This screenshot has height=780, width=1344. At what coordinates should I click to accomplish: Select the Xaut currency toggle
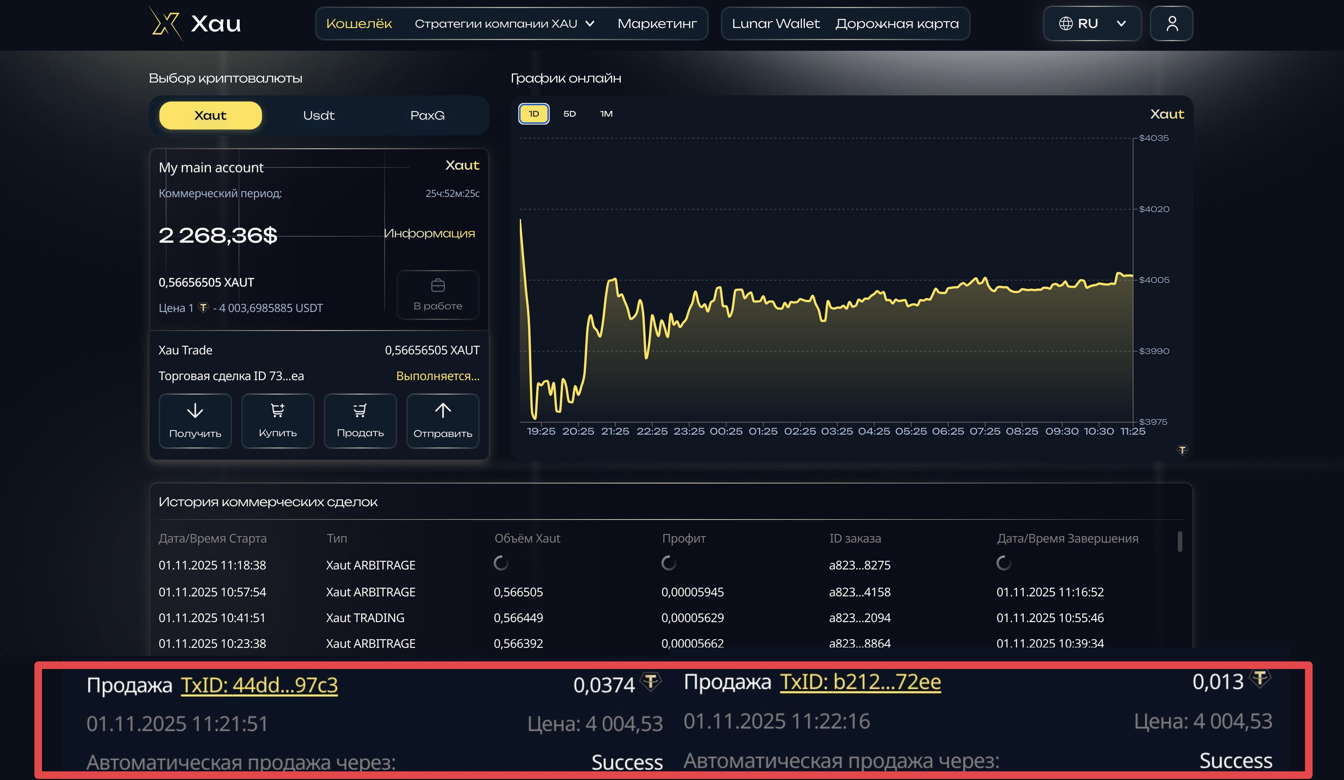tap(210, 115)
